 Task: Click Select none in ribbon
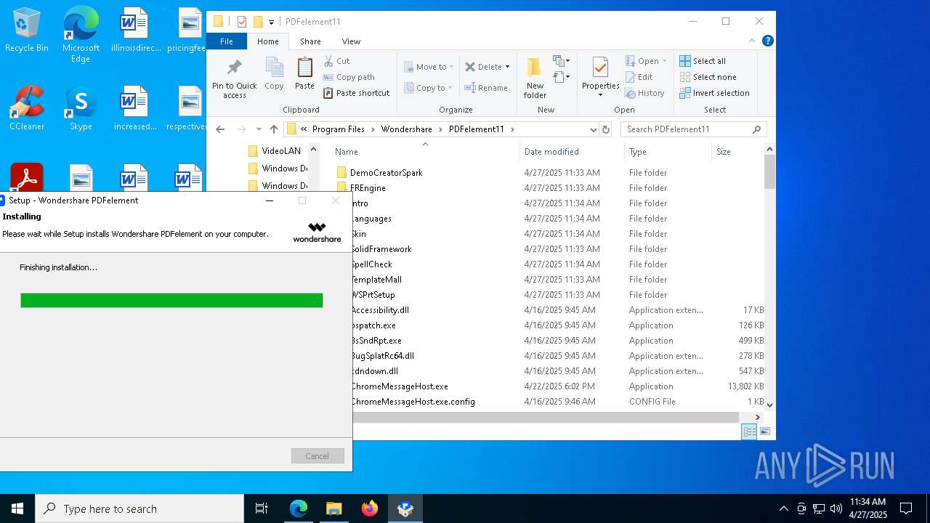click(x=708, y=77)
